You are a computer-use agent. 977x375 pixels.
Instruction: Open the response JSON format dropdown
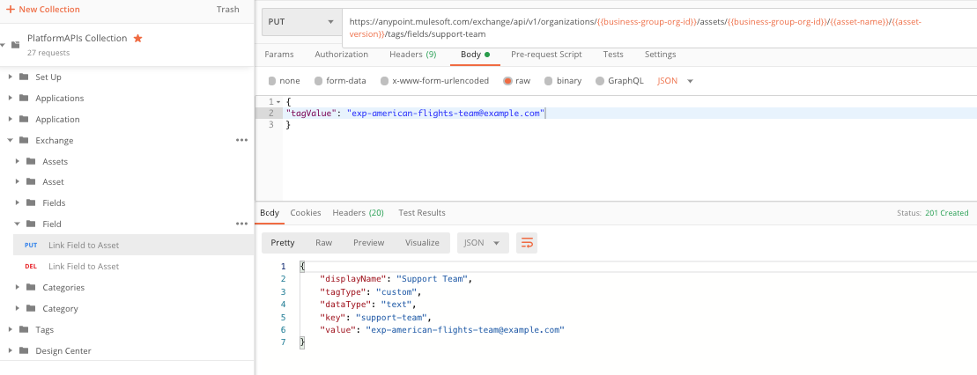(x=483, y=243)
